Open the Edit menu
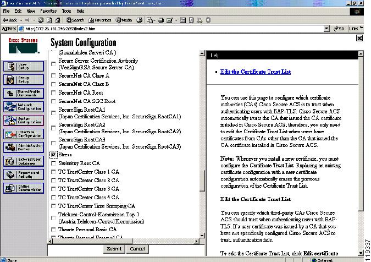The image size is (371, 262). (18, 11)
